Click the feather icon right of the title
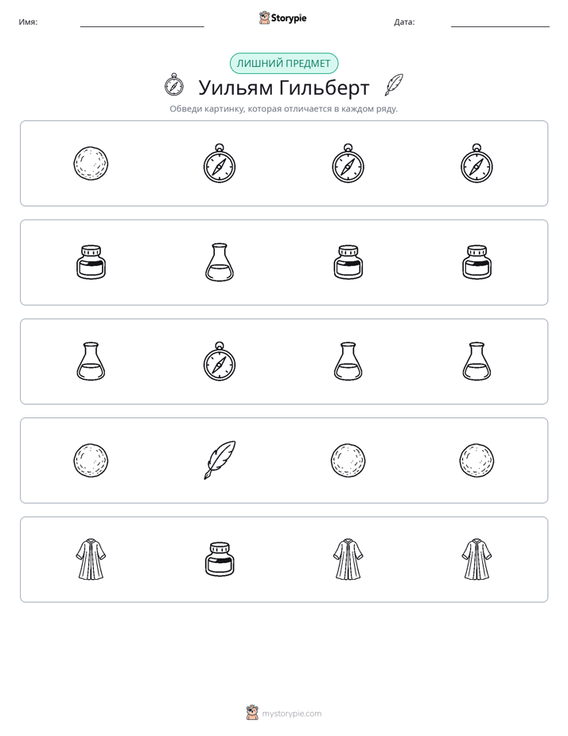The height and width of the screenshot is (736, 568). (394, 85)
